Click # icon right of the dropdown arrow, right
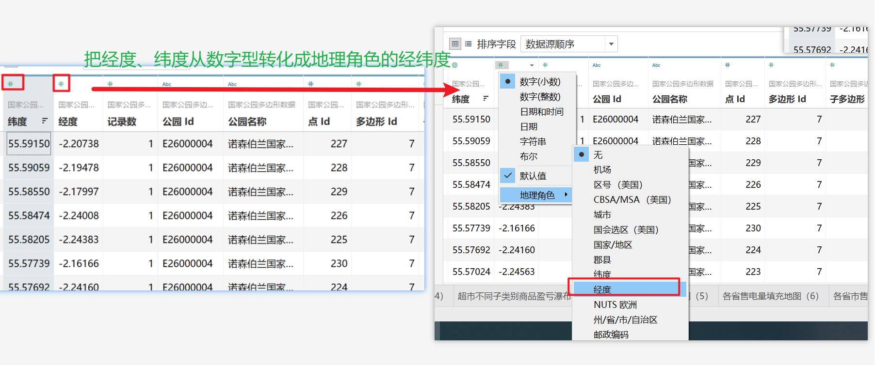Screen dimensions: 875x365 pyautogui.click(x=545, y=65)
